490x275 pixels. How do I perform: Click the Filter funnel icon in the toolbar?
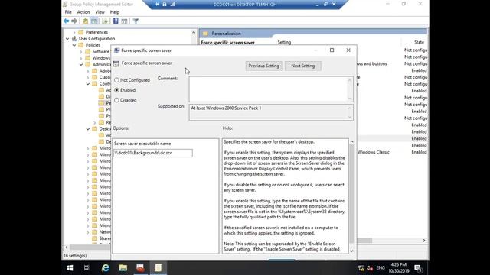pos(136,21)
